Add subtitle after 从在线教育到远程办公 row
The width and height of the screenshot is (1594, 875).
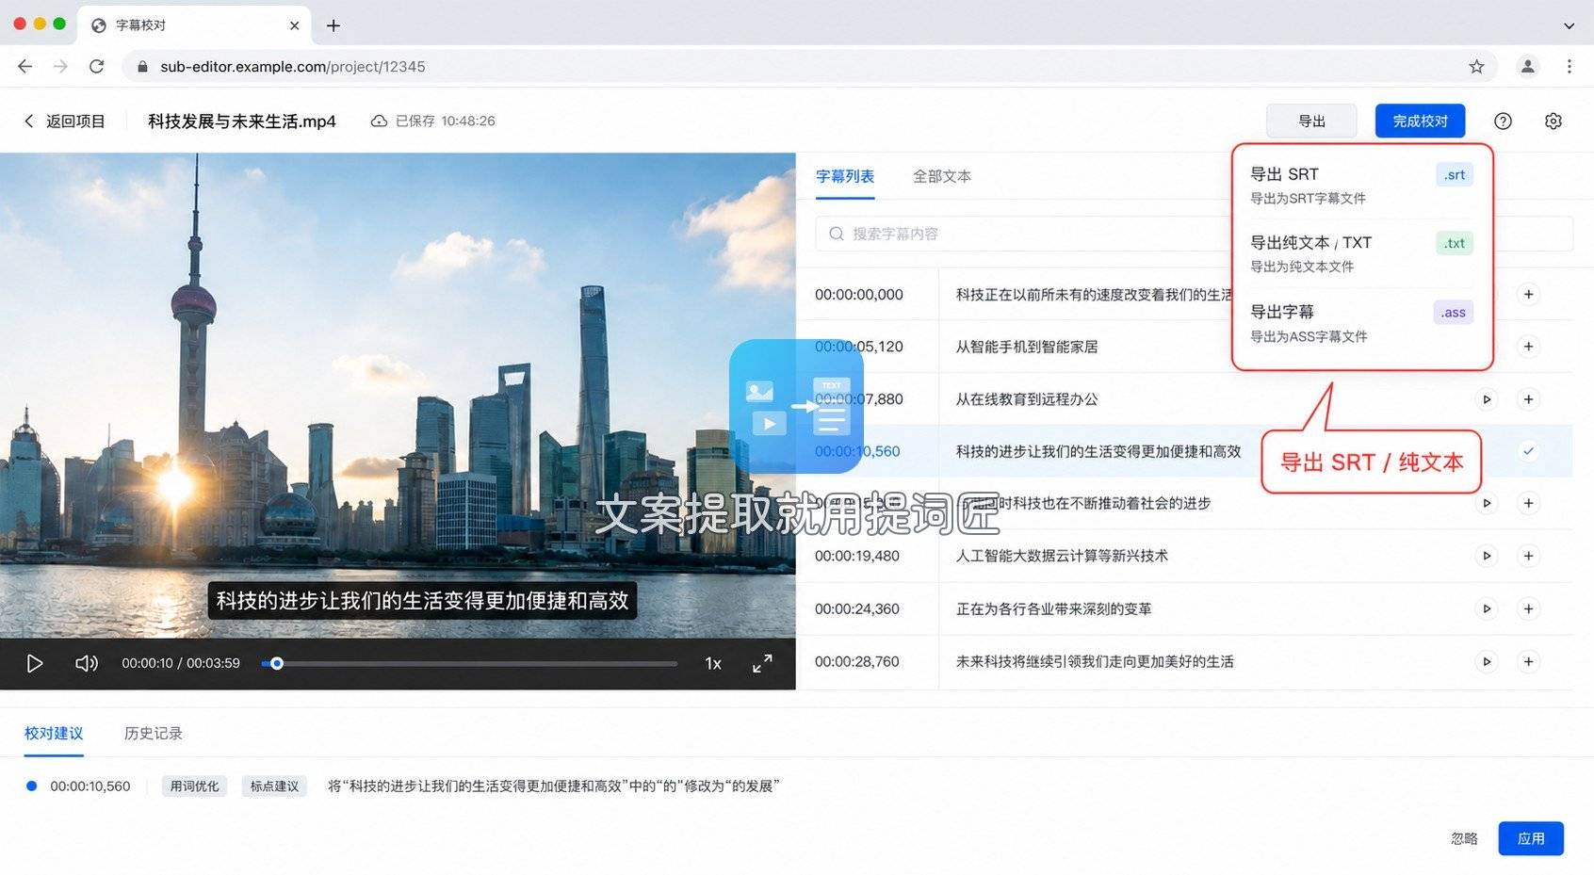[x=1528, y=399]
